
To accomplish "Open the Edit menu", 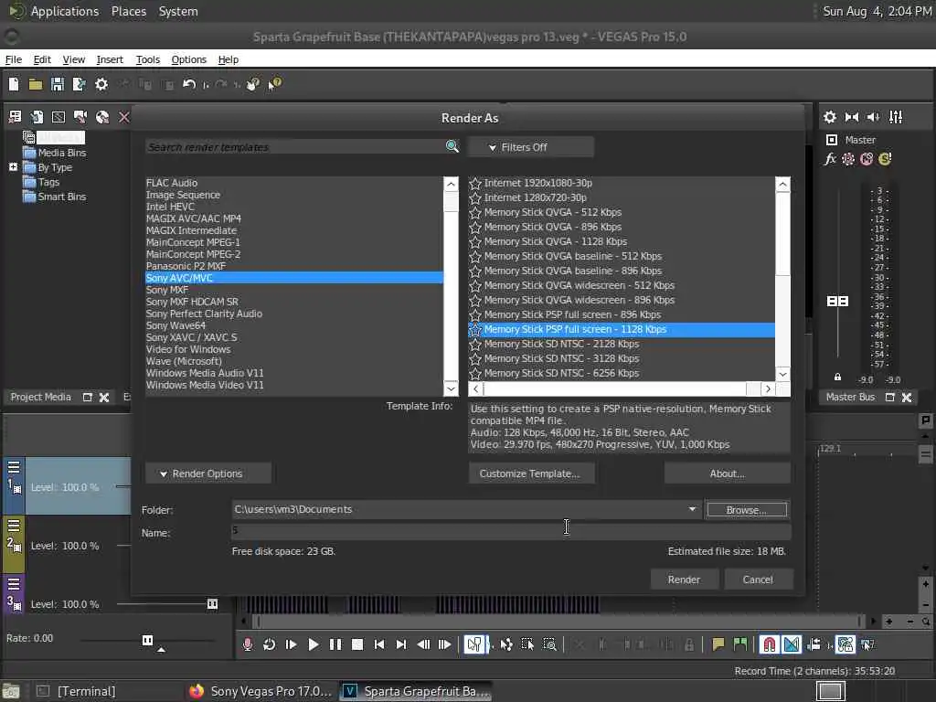I will pos(42,59).
